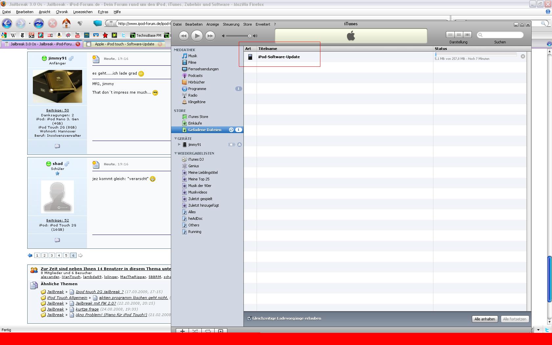Reload the page in Firefox
552x345 pixels.
pos(39,23)
